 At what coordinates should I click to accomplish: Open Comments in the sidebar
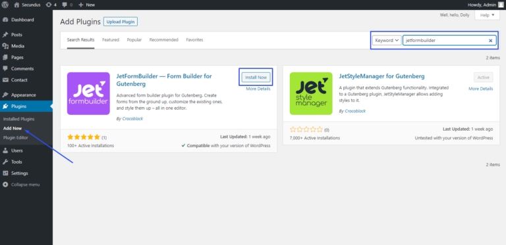coord(22,68)
